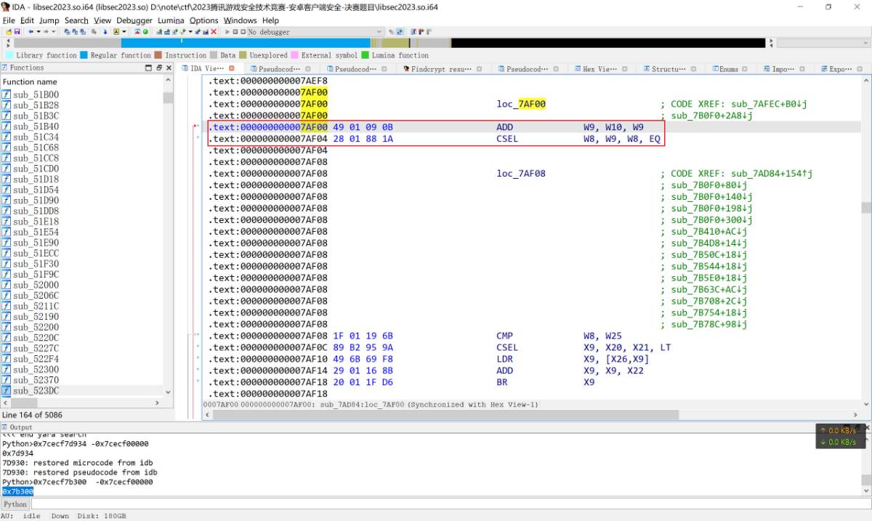Open the jump-back history dropdown arrow
This screenshot has height=521, width=872.
[x=38, y=32]
